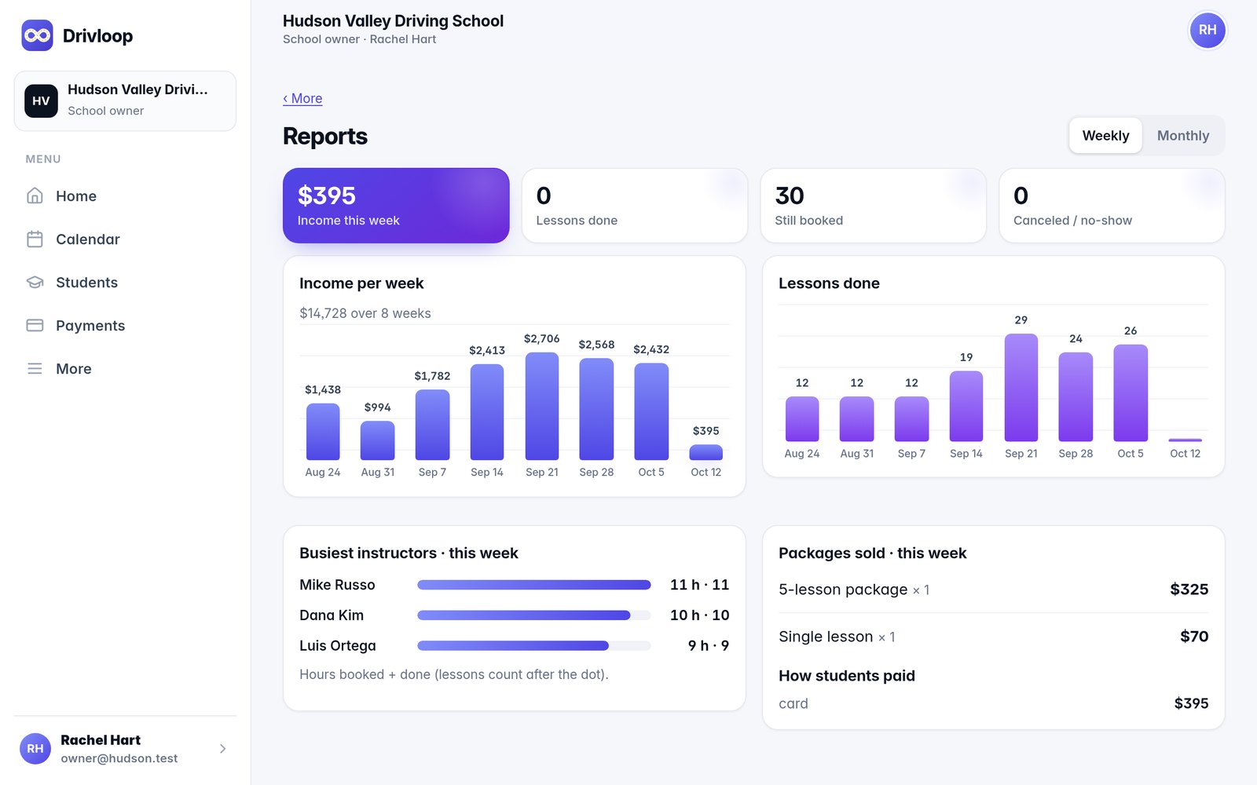The width and height of the screenshot is (1257, 785).
Task: Click the Sep 7 income bar
Action: pos(432,425)
